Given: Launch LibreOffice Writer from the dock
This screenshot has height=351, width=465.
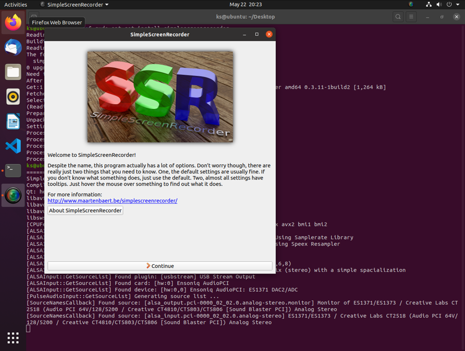Looking at the screenshot, I should [13, 121].
